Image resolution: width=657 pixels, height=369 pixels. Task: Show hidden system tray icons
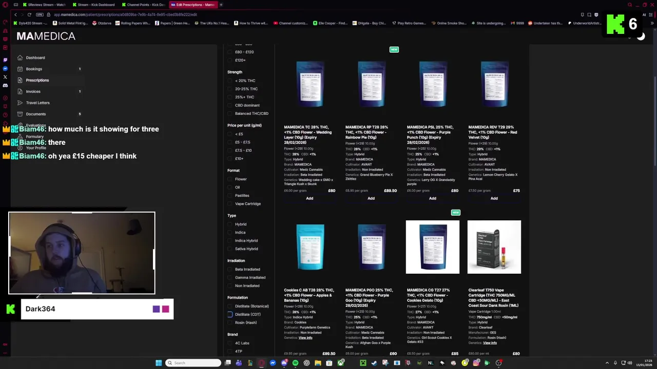tap(607, 363)
